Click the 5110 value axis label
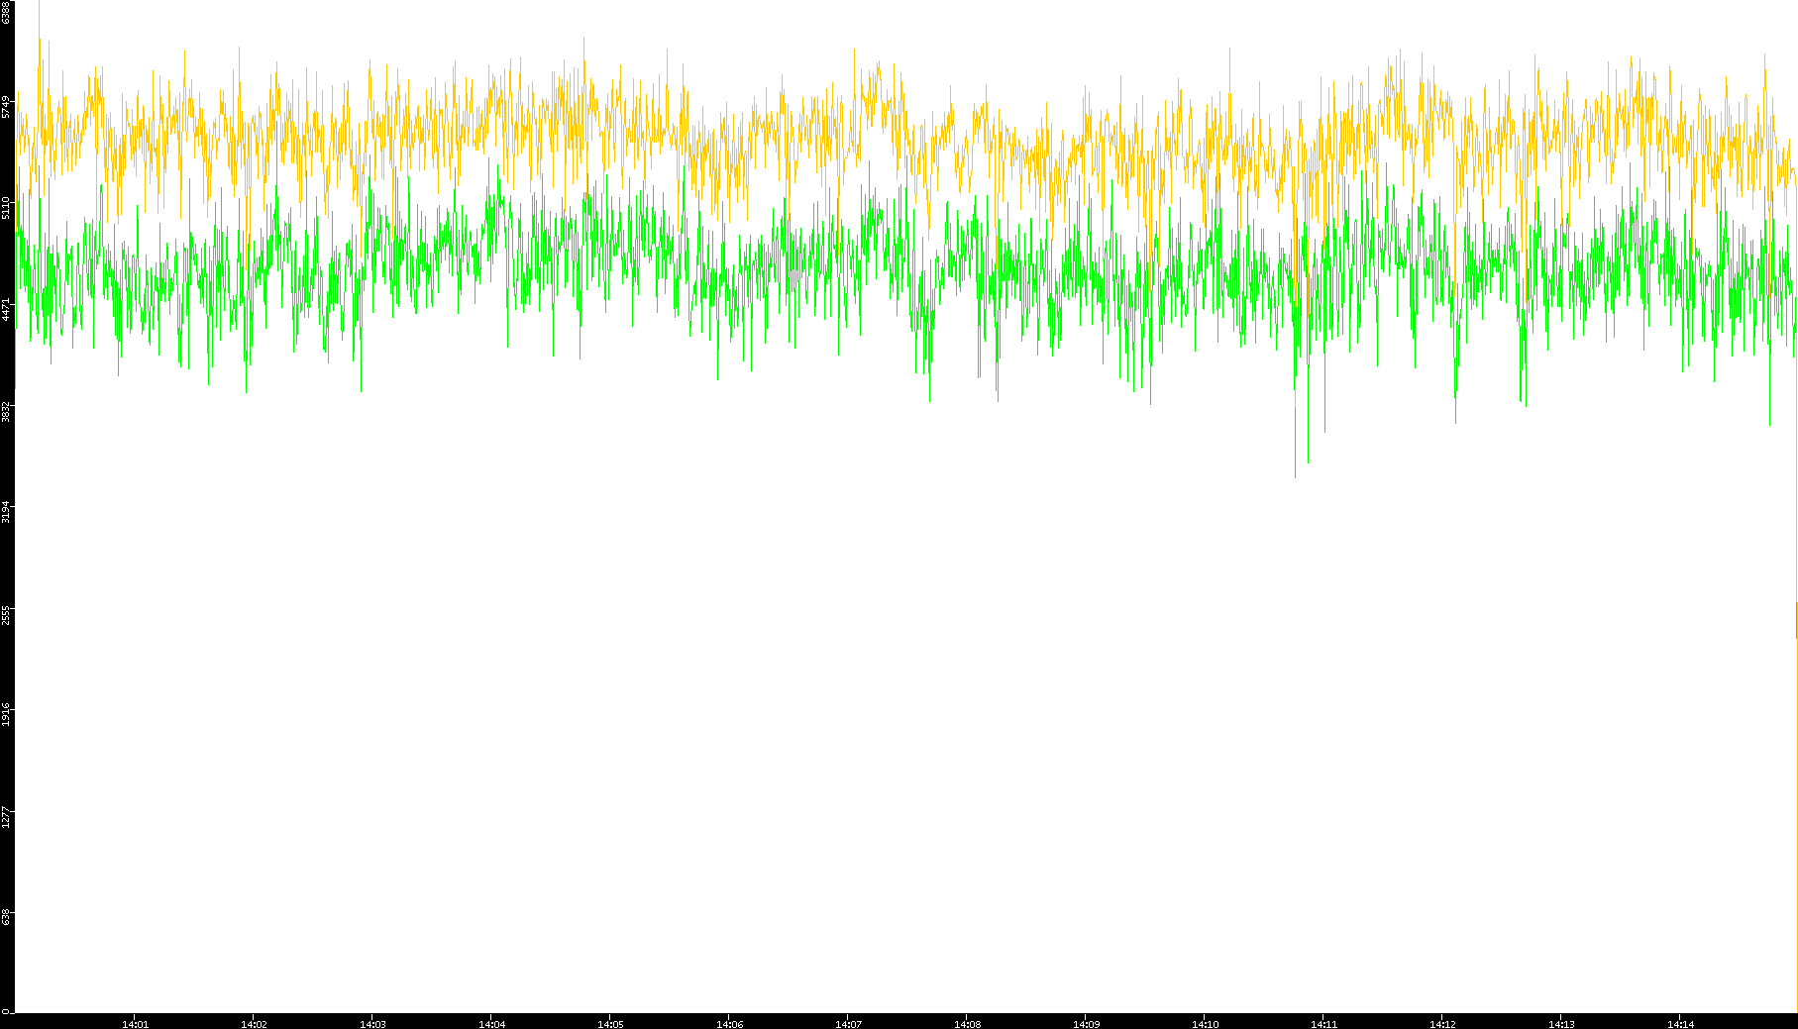The height and width of the screenshot is (1029, 1798). point(7,208)
